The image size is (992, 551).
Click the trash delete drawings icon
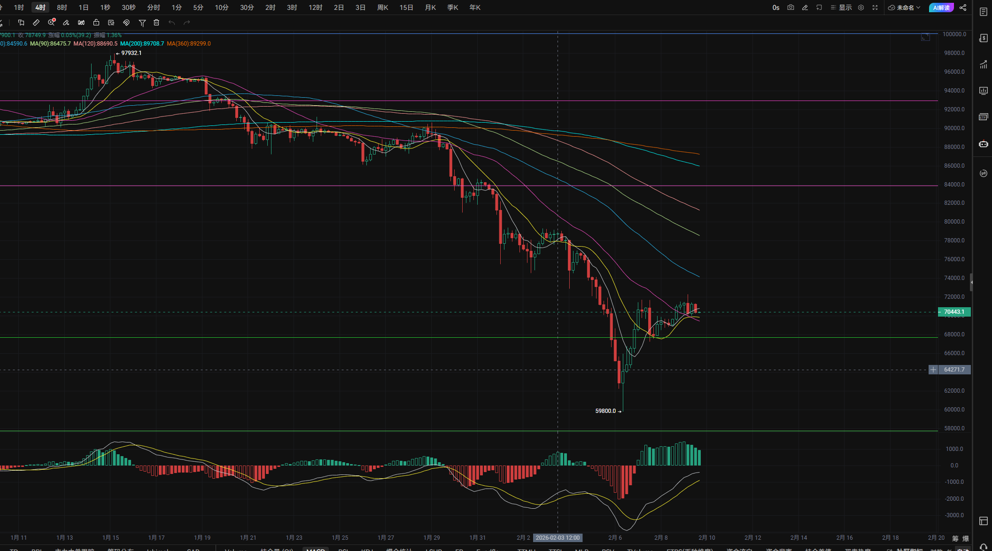156,23
